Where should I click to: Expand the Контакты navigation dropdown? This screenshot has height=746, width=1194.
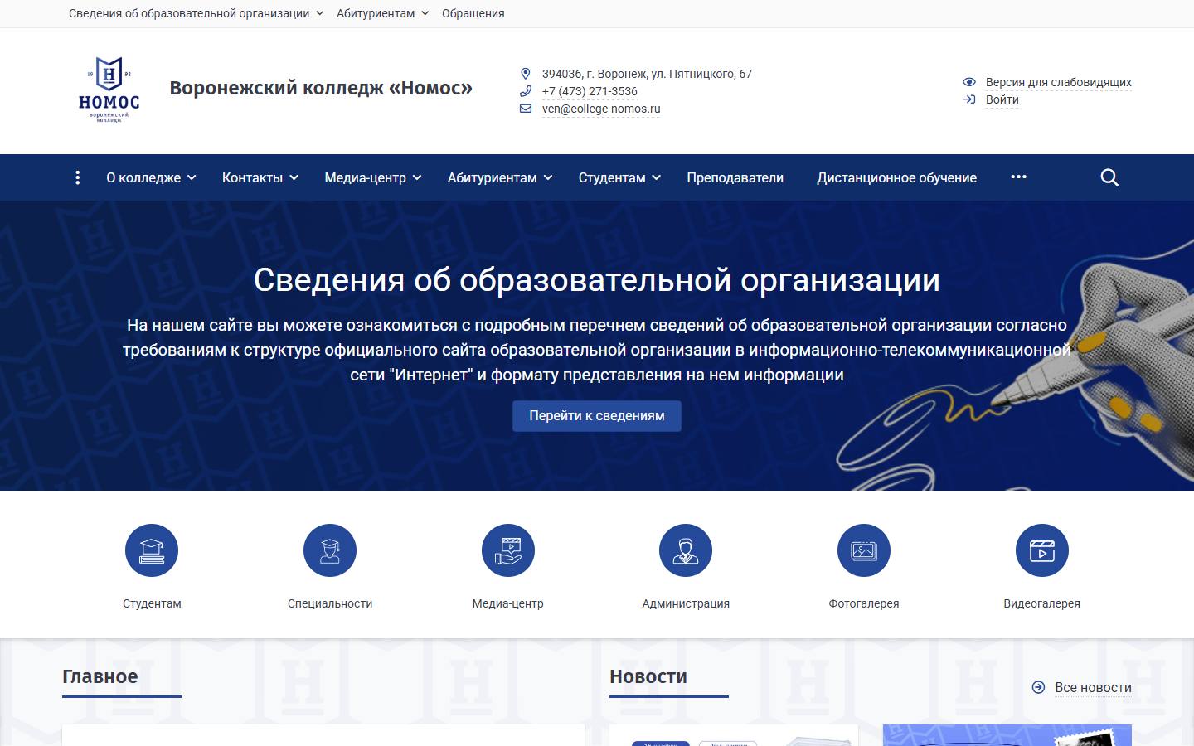coord(260,177)
